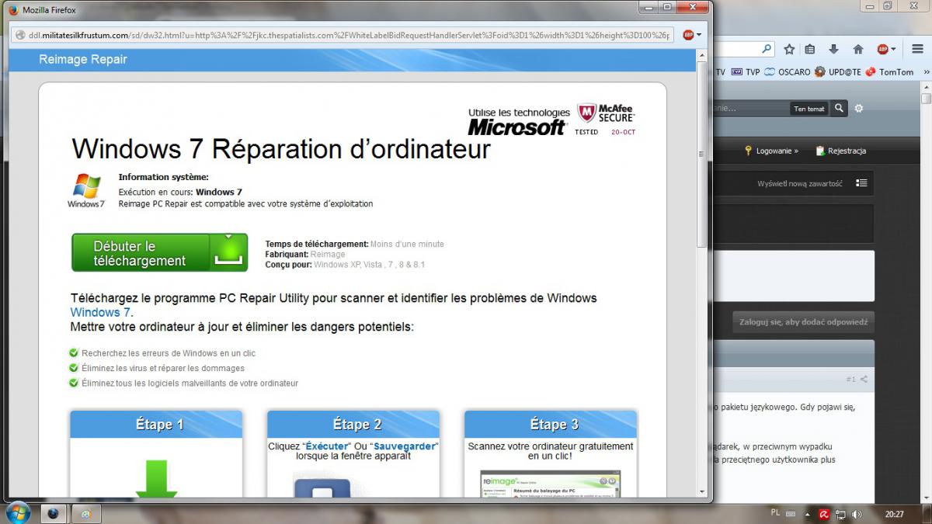This screenshot has width=932, height=524.
Task: Click on-screen keyboard tray icon
Action: pyautogui.click(x=791, y=514)
